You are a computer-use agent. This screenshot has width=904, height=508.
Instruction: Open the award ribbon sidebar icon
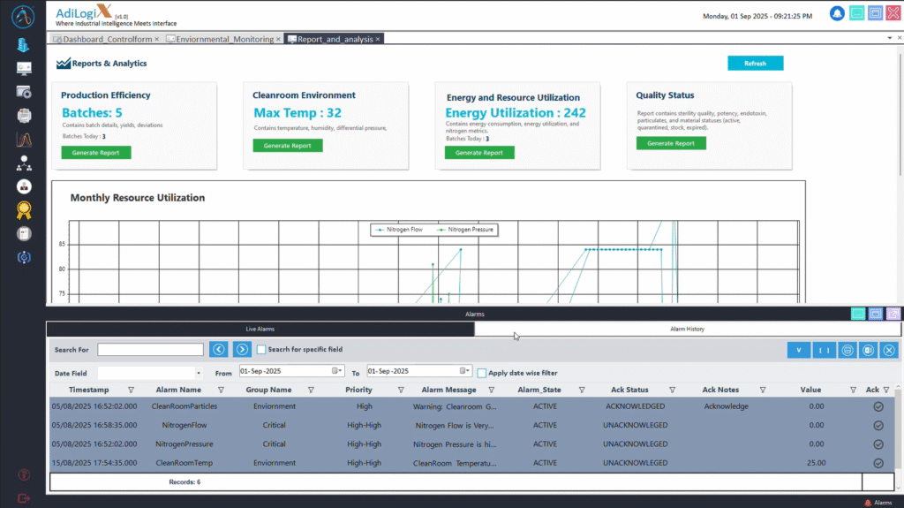[24, 210]
